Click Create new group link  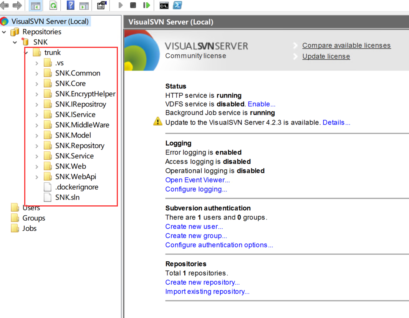[196, 236]
